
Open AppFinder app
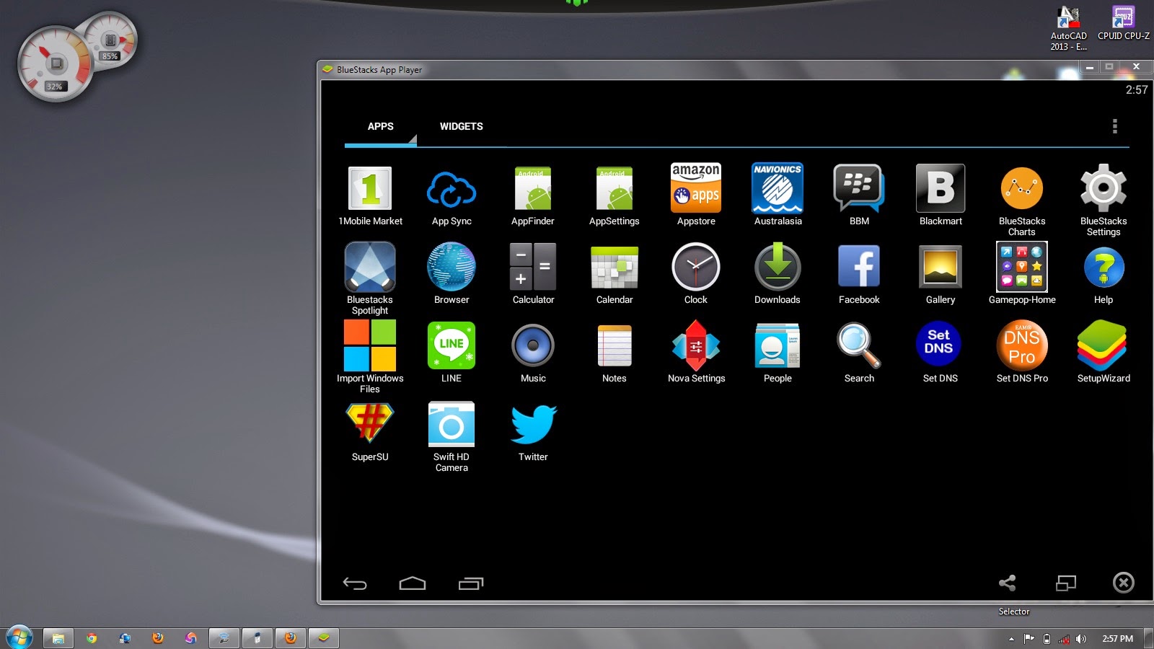533,188
